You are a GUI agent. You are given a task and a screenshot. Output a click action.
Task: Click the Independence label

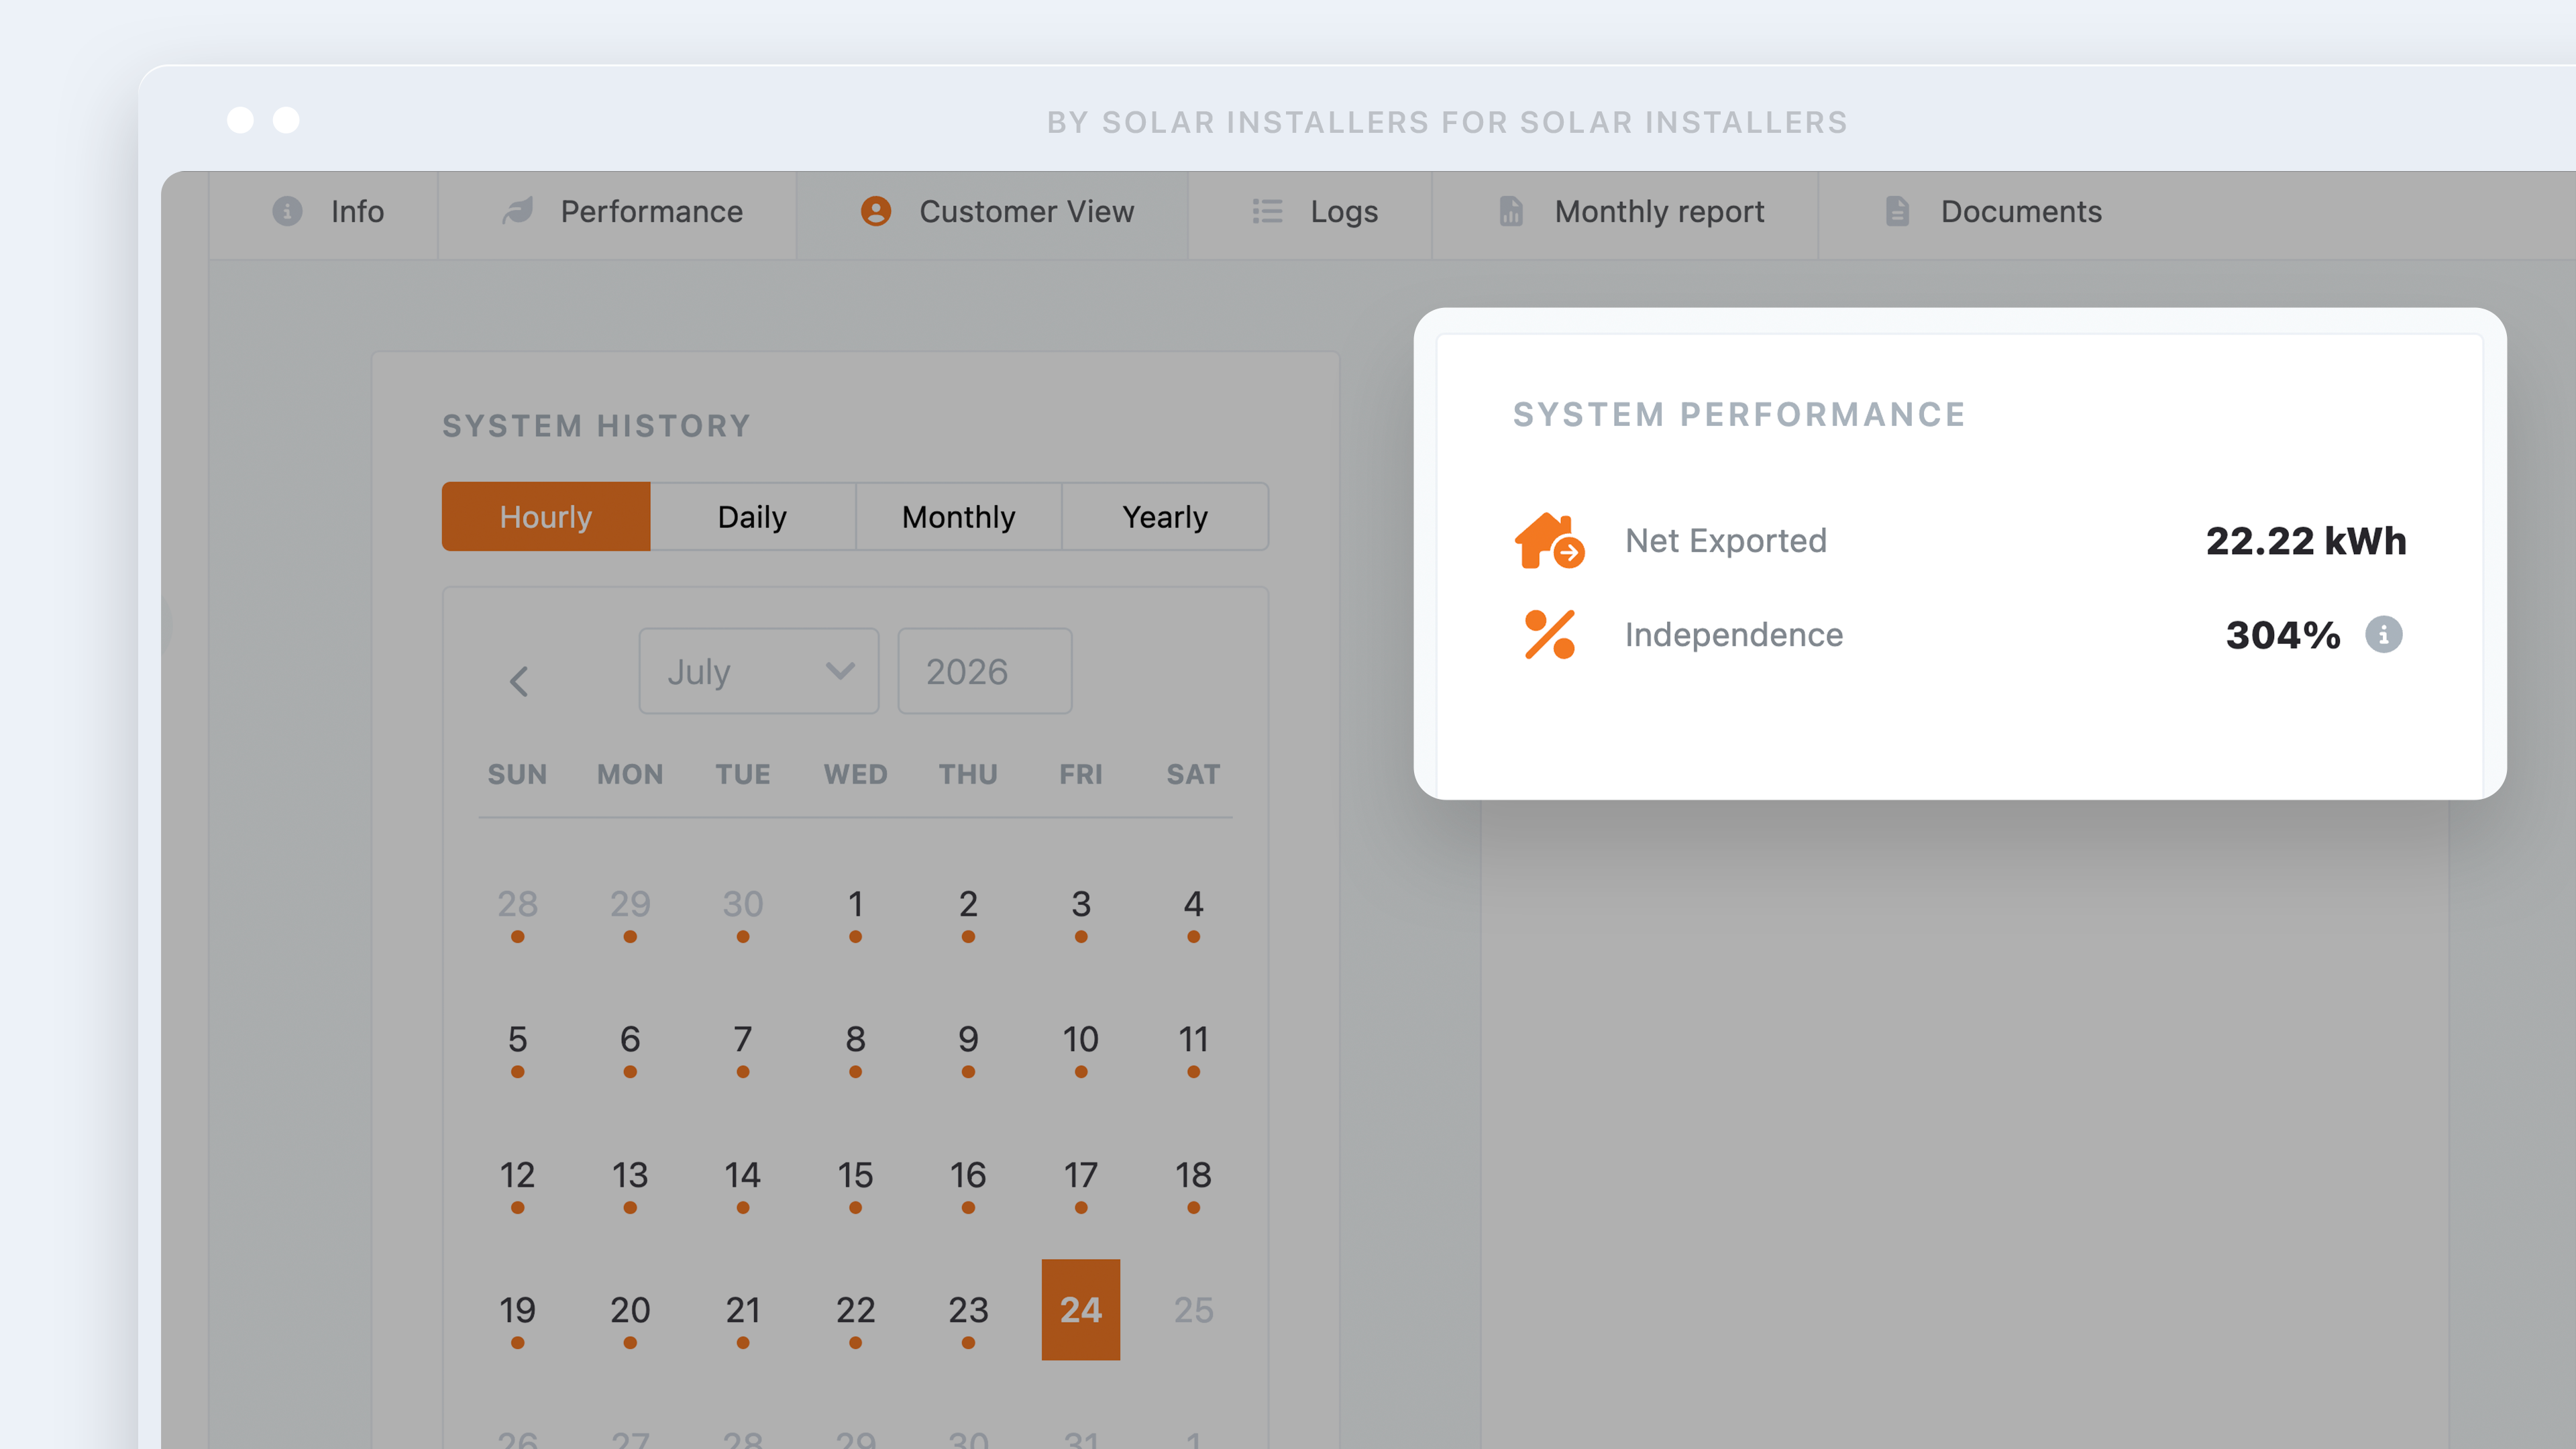tap(1734, 635)
